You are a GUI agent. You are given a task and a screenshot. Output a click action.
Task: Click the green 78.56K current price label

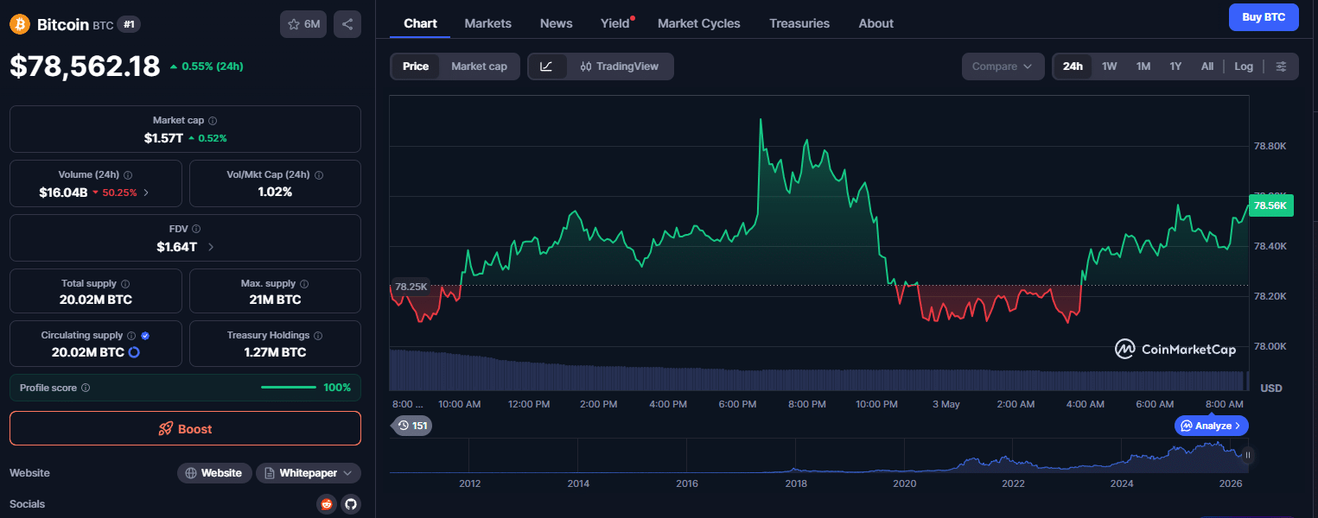(x=1271, y=205)
